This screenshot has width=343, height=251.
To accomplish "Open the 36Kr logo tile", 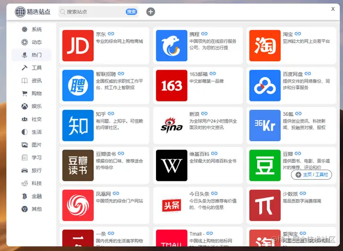I will click(x=265, y=125).
